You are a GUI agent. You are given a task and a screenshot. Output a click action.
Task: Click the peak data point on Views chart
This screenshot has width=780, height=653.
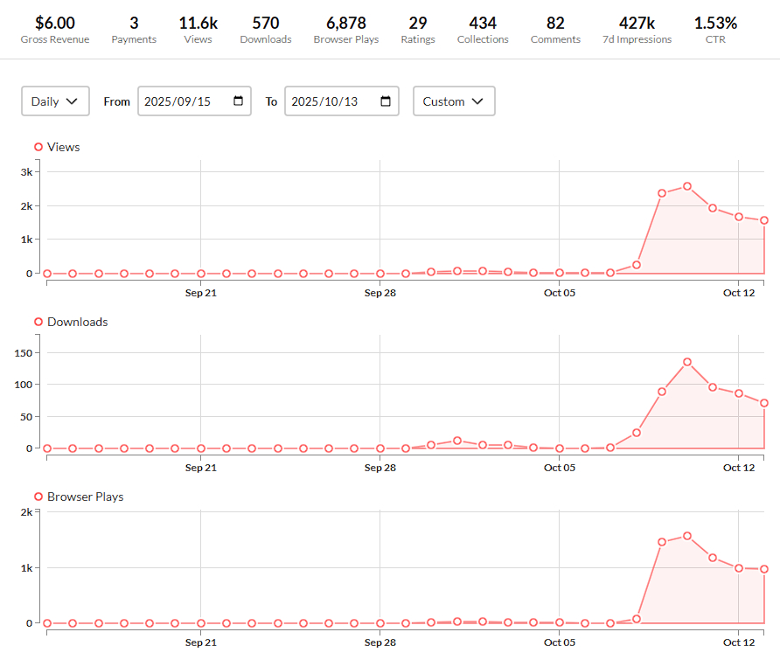[x=687, y=186]
